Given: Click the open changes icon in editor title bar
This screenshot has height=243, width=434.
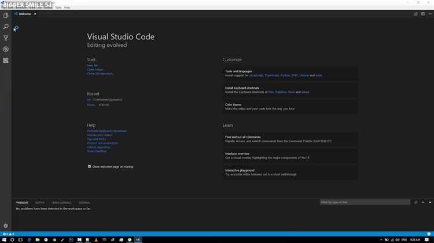Looking at the screenshot, I should 415,14.
